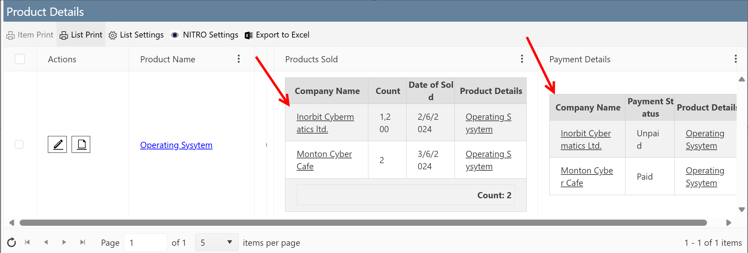The height and width of the screenshot is (253, 748).
Task: Tick the select-all checkbox in header
Action: coord(20,59)
